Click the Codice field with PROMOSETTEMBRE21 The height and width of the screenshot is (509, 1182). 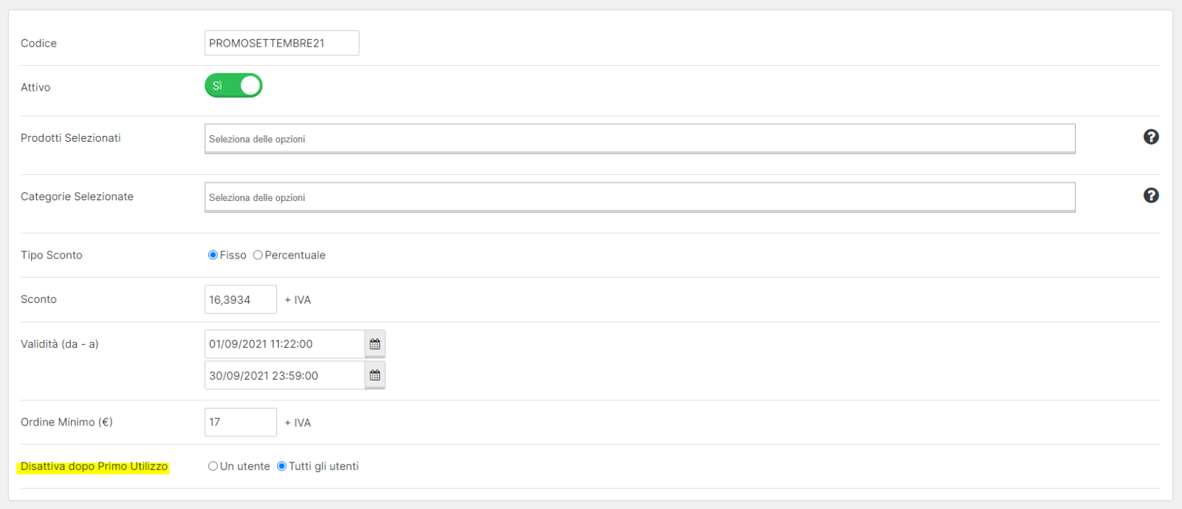pos(282,43)
